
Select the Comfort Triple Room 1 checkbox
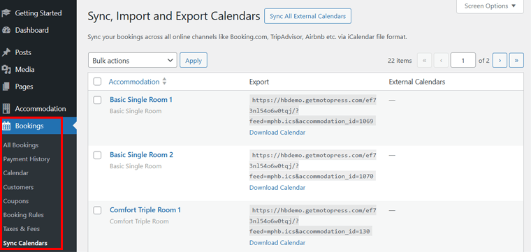[x=97, y=210]
